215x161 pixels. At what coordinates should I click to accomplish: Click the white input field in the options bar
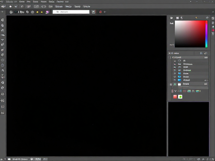point(71,12)
